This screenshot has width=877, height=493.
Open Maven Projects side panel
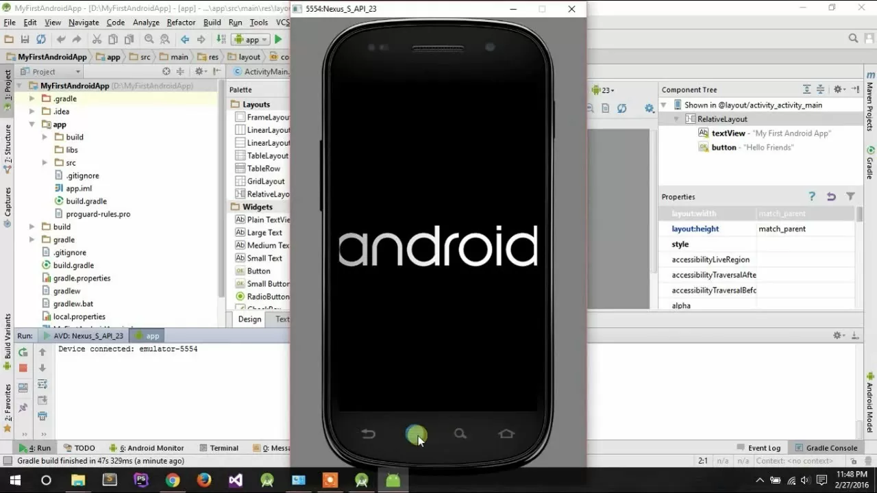[870, 101]
